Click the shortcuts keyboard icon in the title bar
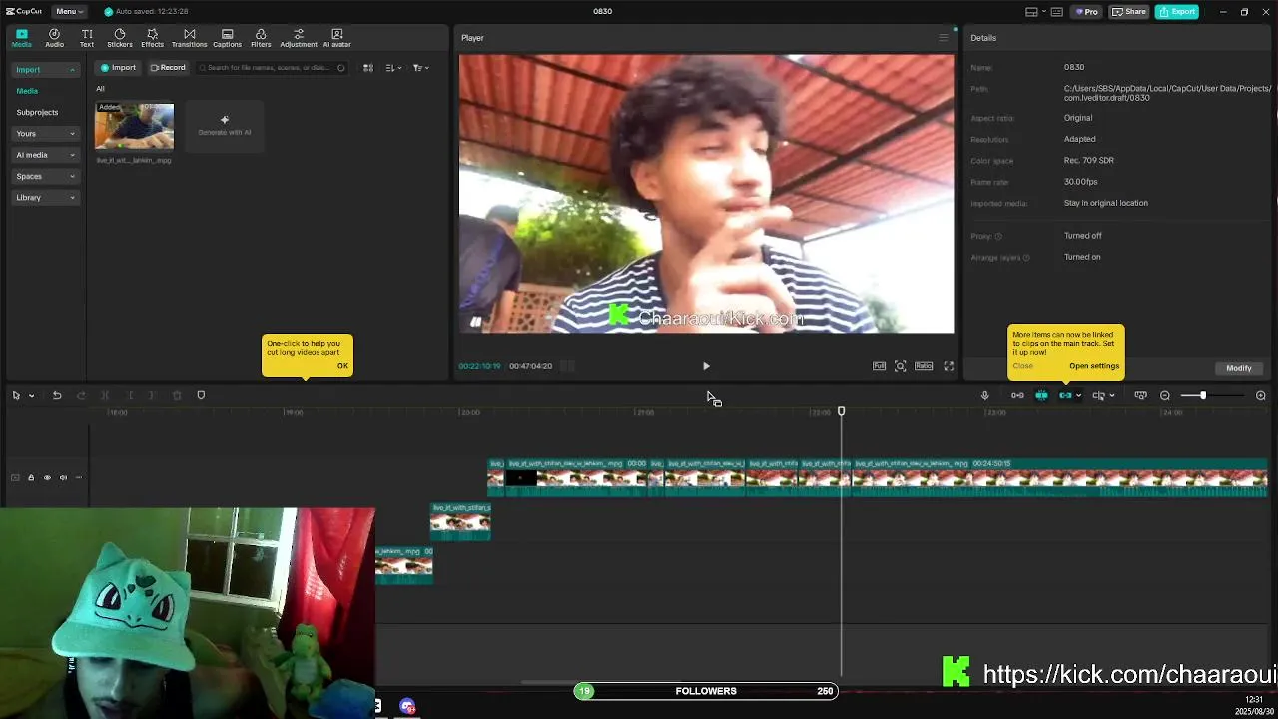This screenshot has width=1278, height=719. tap(1056, 12)
